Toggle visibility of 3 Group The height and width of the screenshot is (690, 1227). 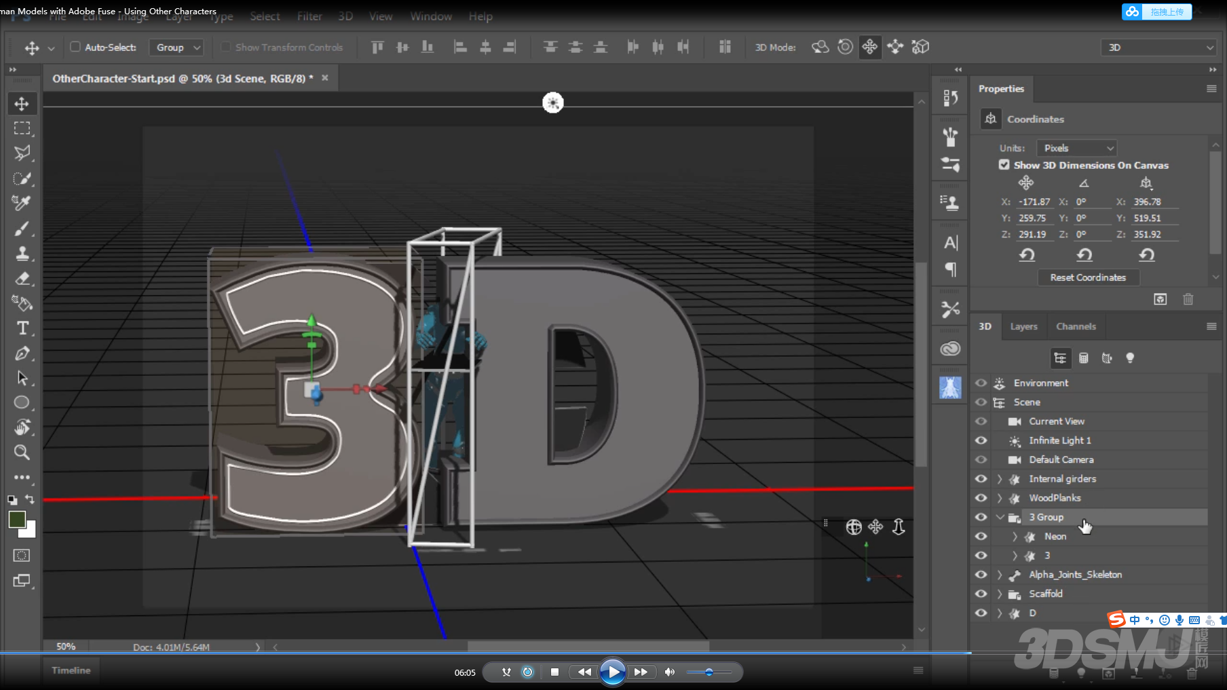click(981, 517)
